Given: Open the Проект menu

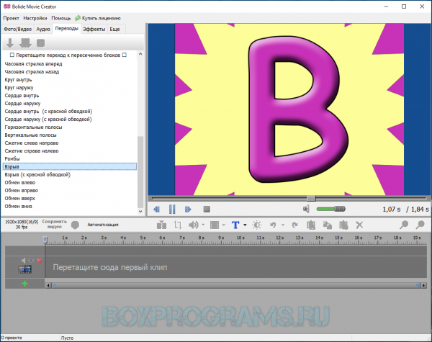Looking at the screenshot, I should point(11,18).
